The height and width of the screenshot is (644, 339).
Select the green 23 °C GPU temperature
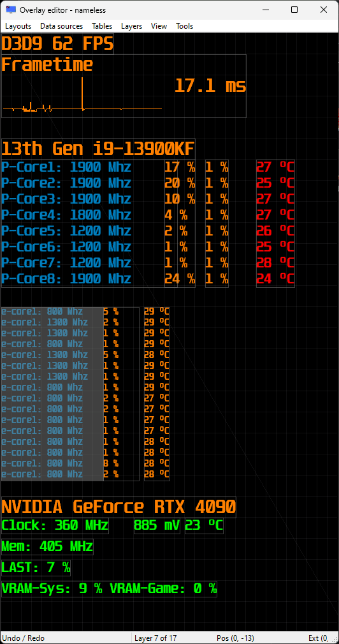point(204,526)
